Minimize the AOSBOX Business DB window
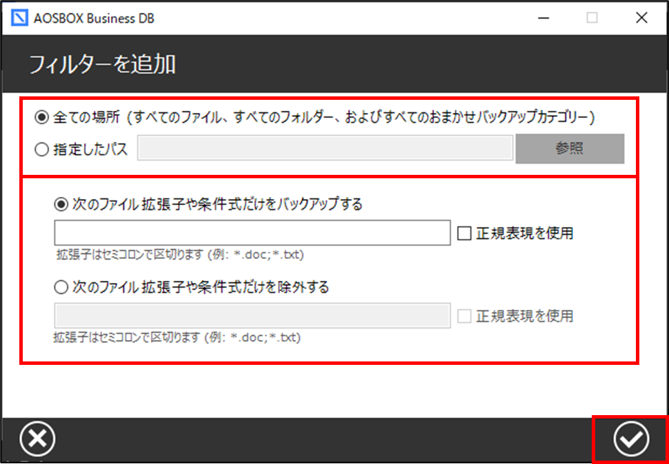 click(x=543, y=19)
